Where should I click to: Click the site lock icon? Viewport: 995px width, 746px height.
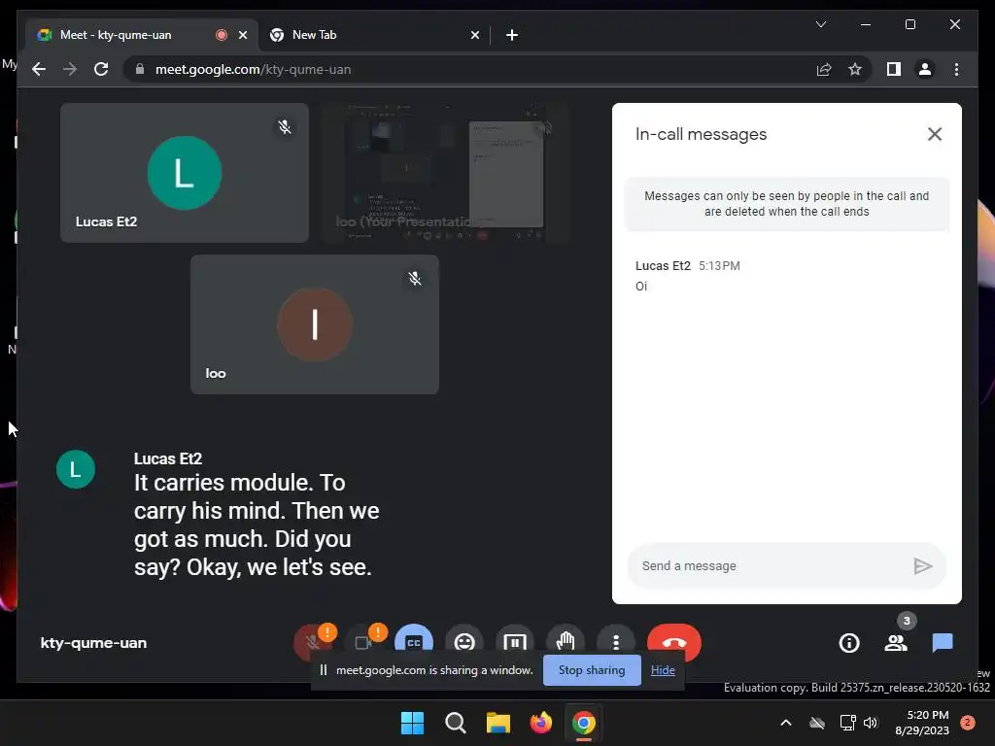140,69
